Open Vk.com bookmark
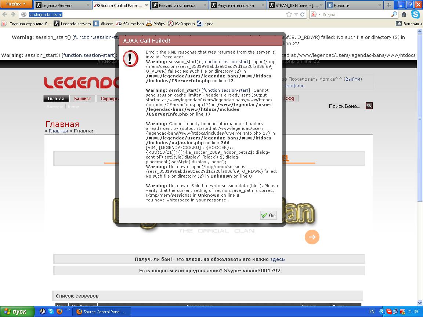 [104, 24]
